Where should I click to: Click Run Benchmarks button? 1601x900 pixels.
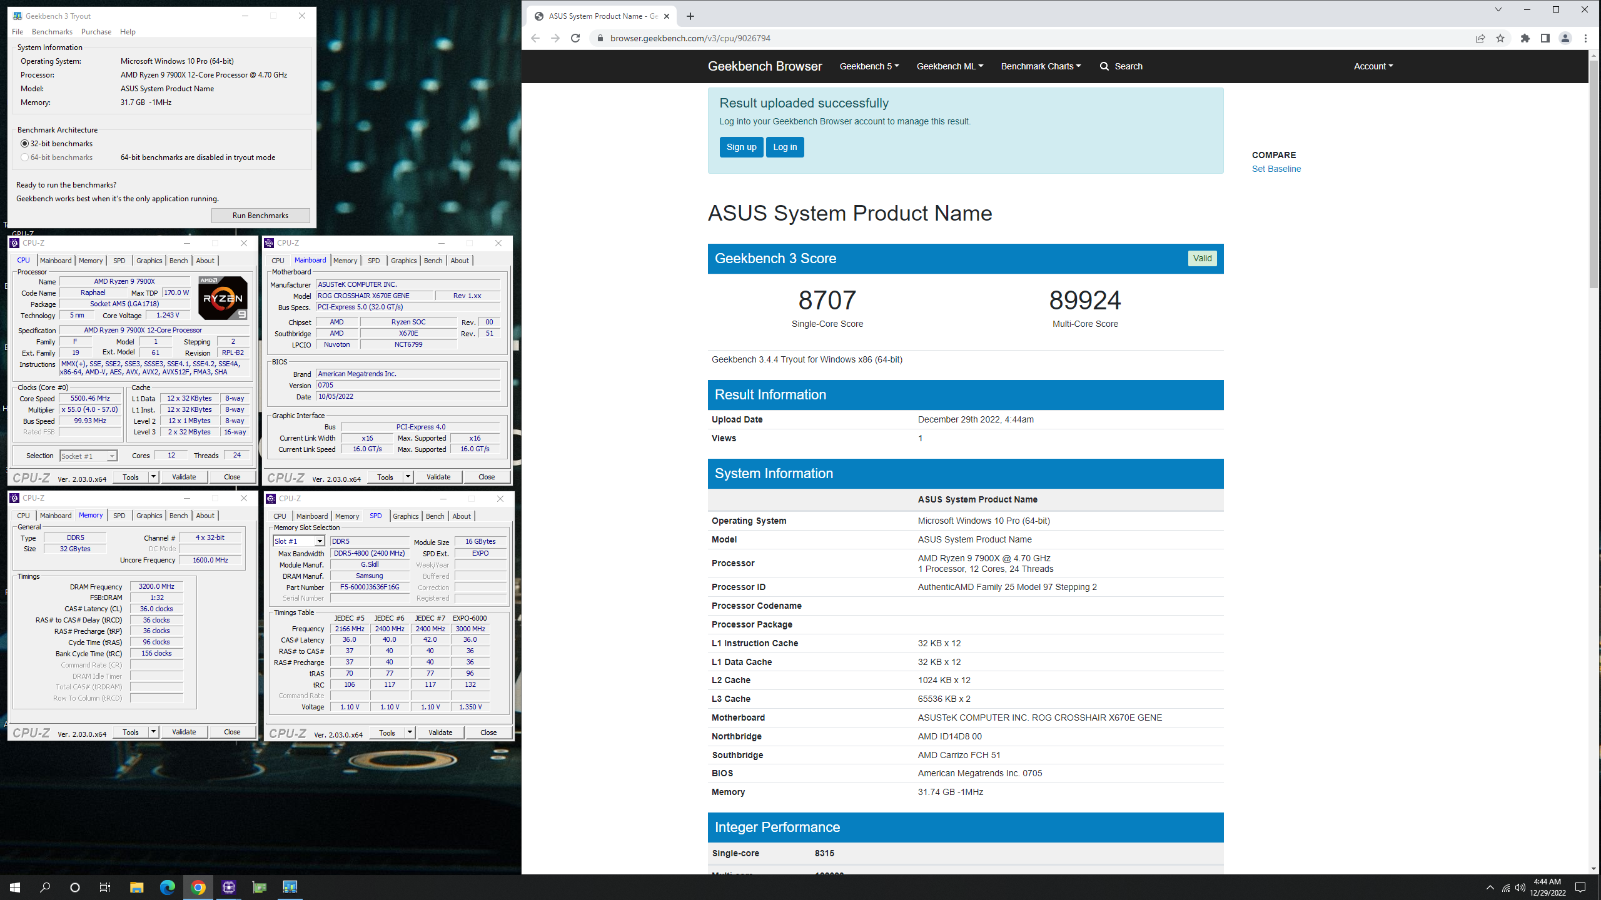click(260, 216)
